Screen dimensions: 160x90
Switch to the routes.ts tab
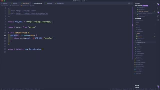pos(4,3)
